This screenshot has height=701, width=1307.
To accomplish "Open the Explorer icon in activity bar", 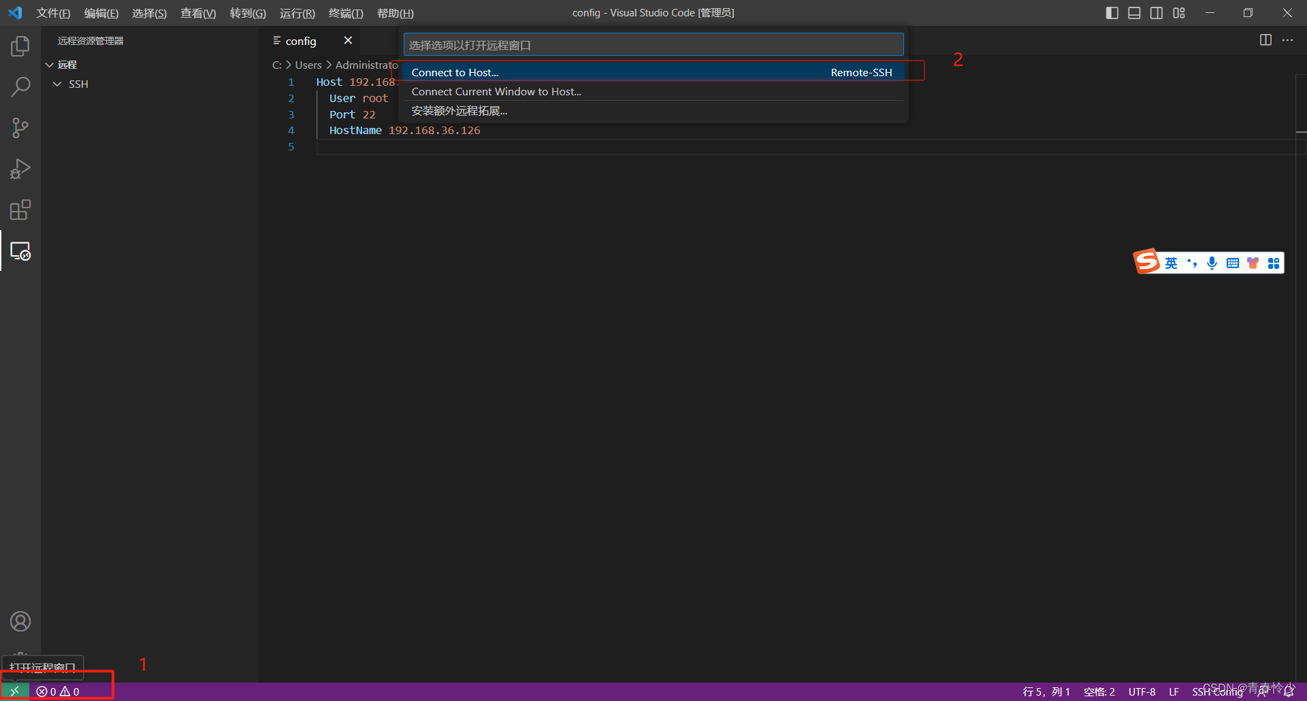I will tap(20, 46).
